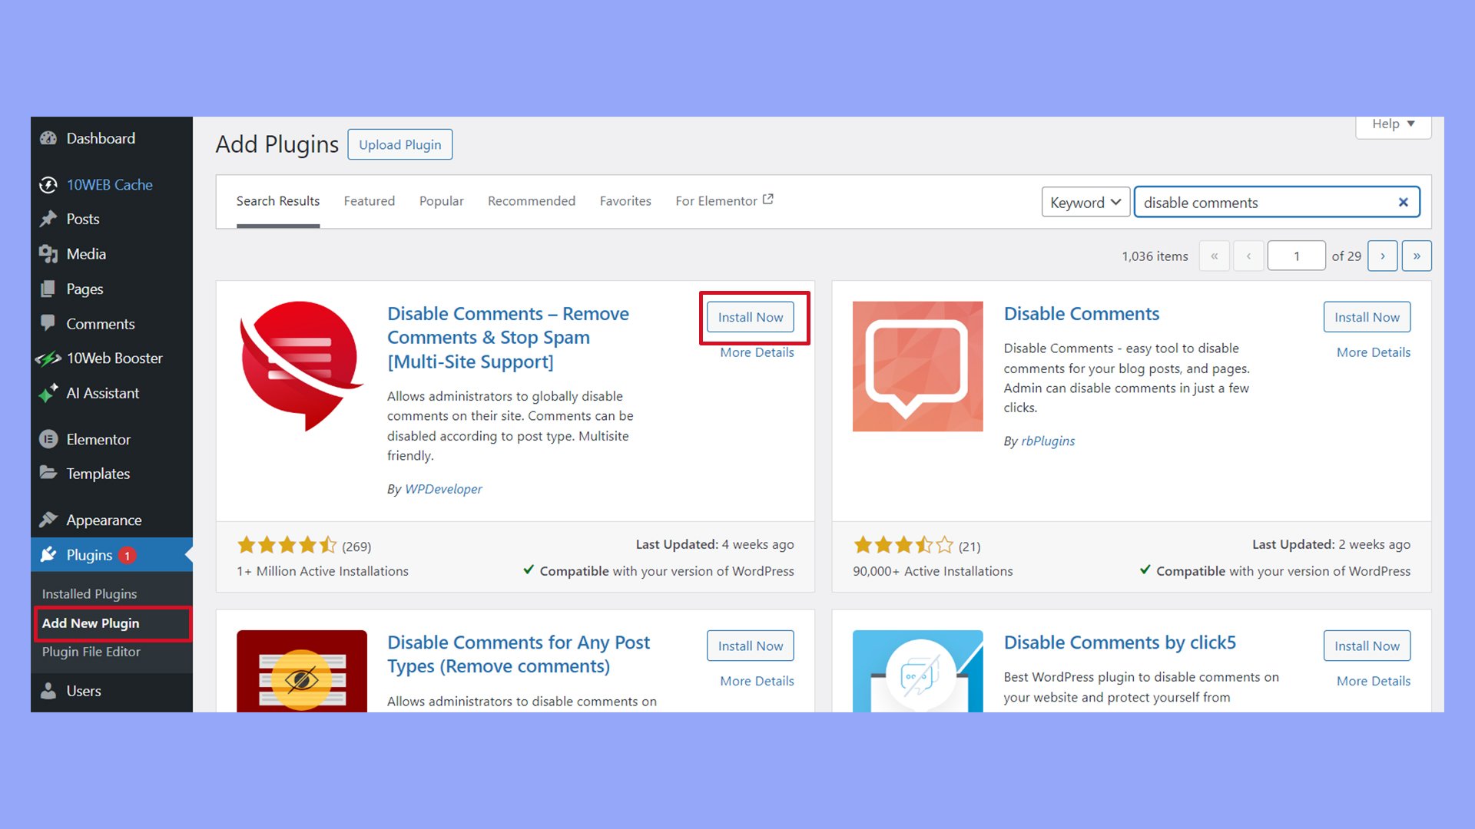The image size is (1475, 829).
Task: Open the Appearance menu
Action: (x=103, y=520)
